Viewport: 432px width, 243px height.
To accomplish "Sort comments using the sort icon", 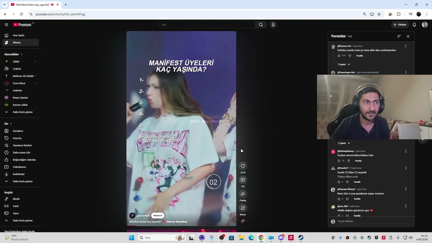I will [x=399, y=36].
